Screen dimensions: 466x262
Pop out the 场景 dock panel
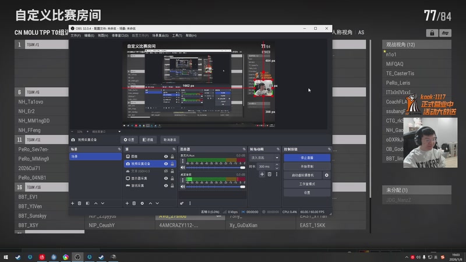(119, 149)
